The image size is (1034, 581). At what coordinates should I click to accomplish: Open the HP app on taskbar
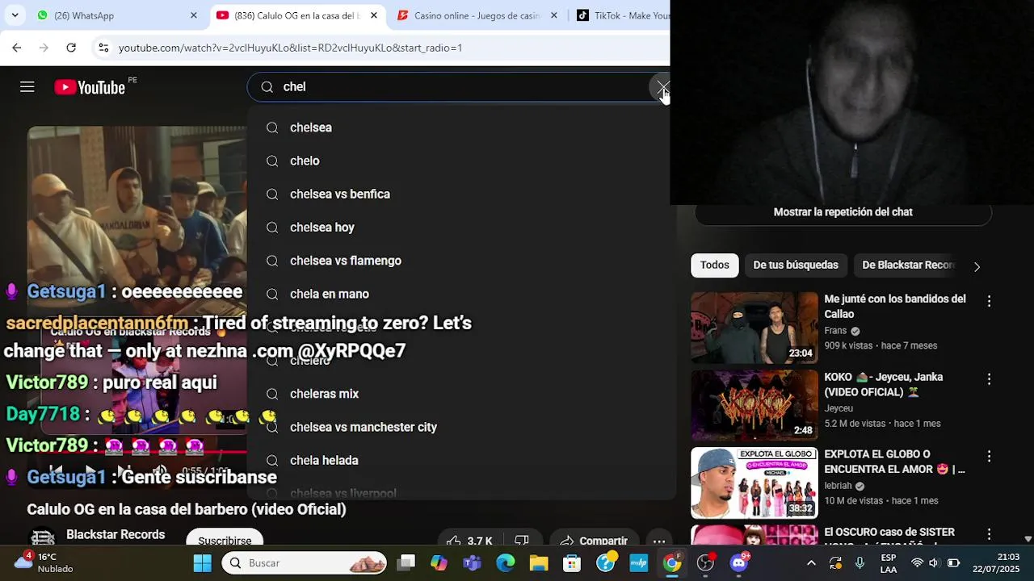coord(639,562)
